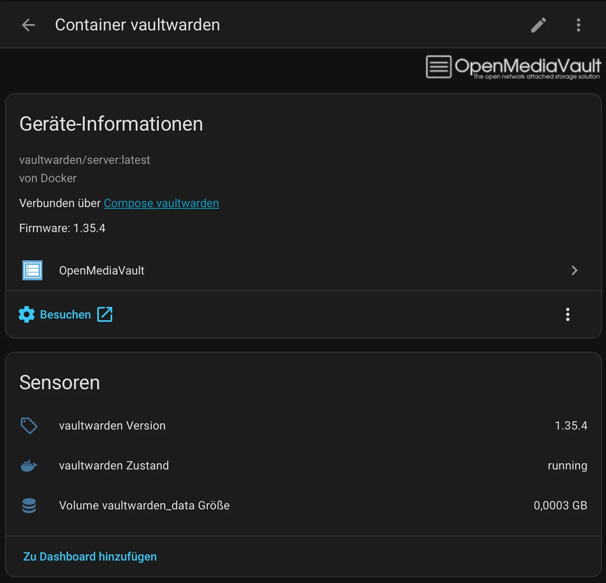Click the Geräte-Informationen heading
The height and width of the screenshot is (583, 606).
point(111,124)
